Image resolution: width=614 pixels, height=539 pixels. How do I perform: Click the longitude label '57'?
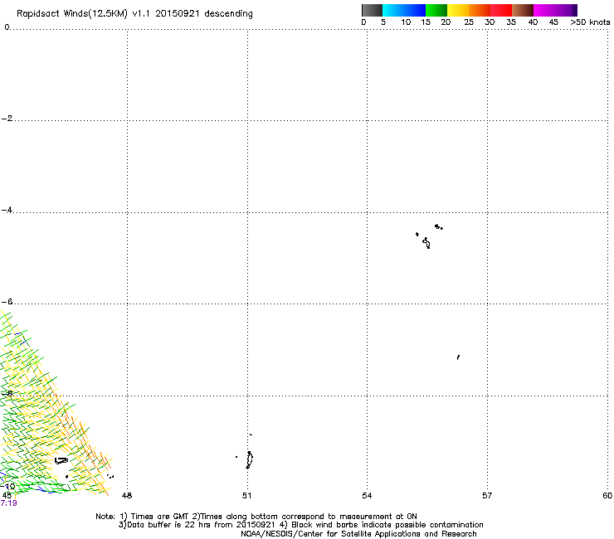tap(487, 496)
